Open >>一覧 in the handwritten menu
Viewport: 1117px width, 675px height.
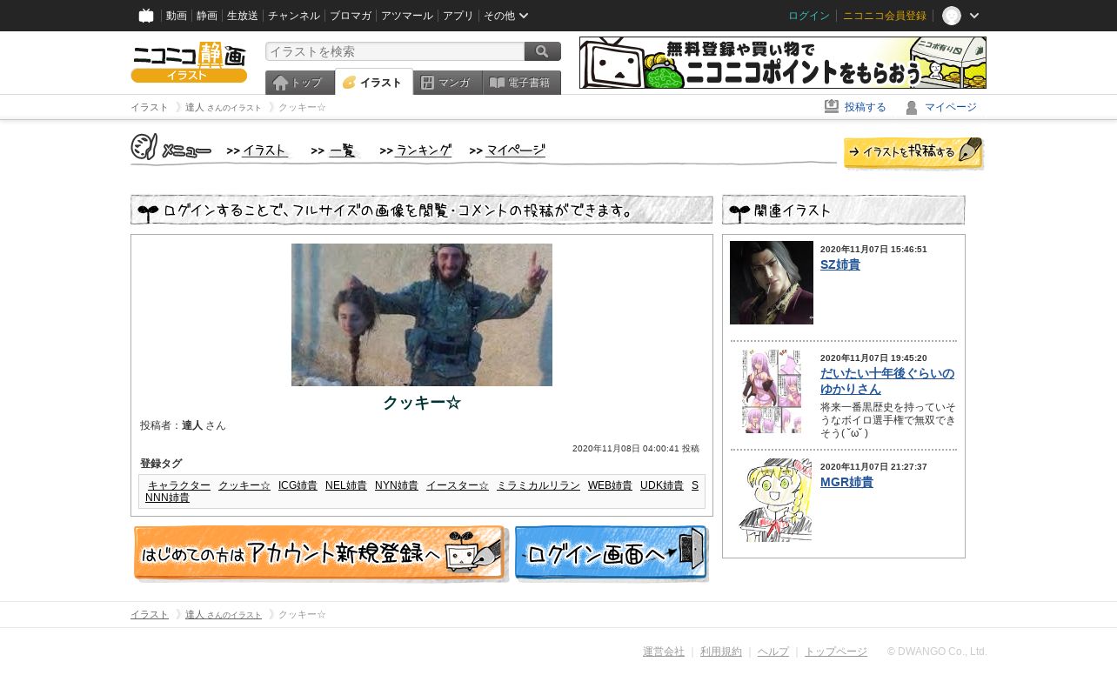coord(335,150)
